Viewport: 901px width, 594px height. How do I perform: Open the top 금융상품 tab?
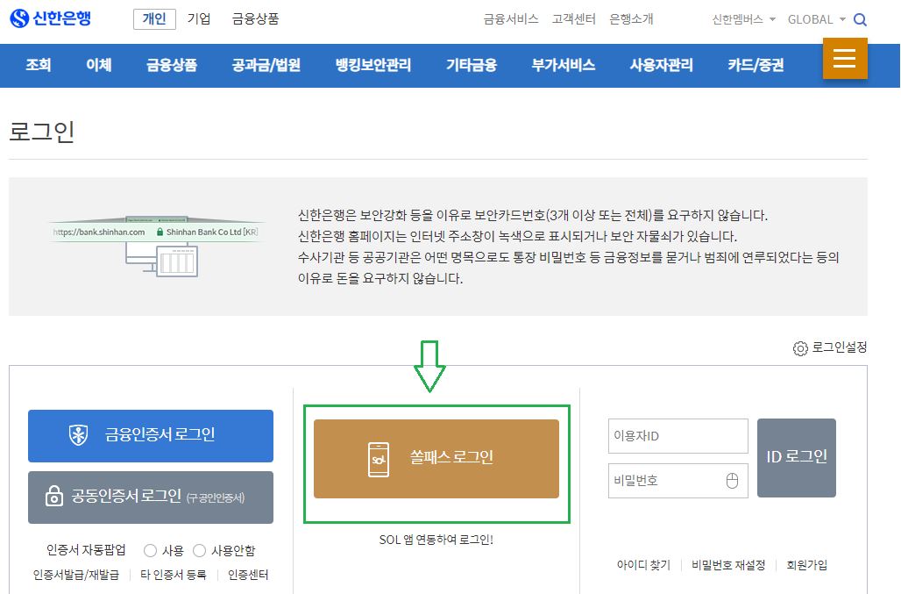point(255,19)
